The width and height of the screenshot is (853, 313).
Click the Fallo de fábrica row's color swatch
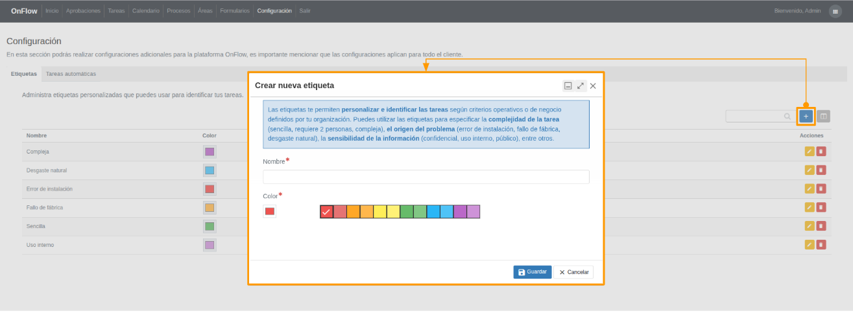[210, 208]
